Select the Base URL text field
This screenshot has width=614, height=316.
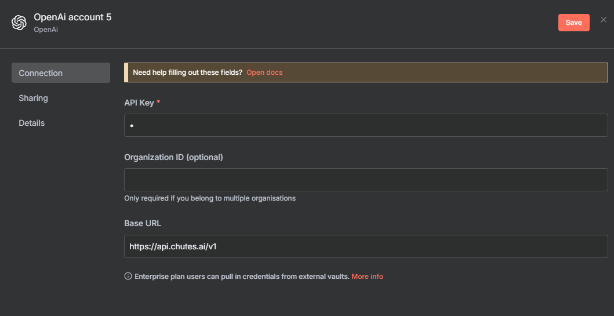pyautogui.click(x=366, y=246)
